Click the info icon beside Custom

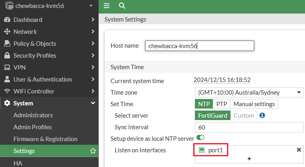pyautogui.click(x=262, y=116)
